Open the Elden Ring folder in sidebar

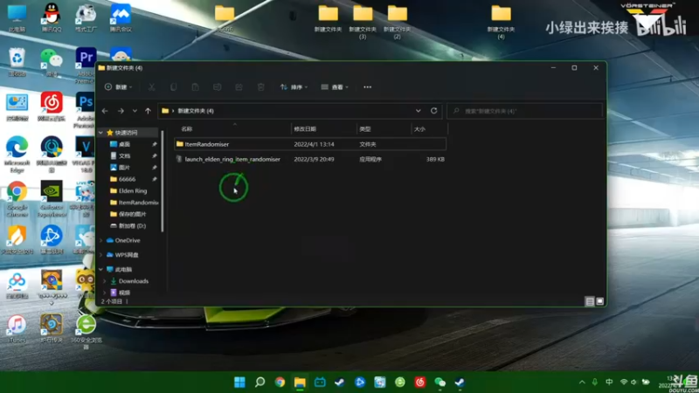[x=133, y=190]
